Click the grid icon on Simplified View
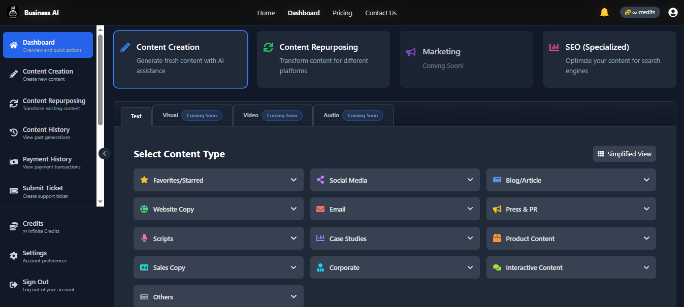This screenshot has height=307, width=684. [x=601, y=154]
